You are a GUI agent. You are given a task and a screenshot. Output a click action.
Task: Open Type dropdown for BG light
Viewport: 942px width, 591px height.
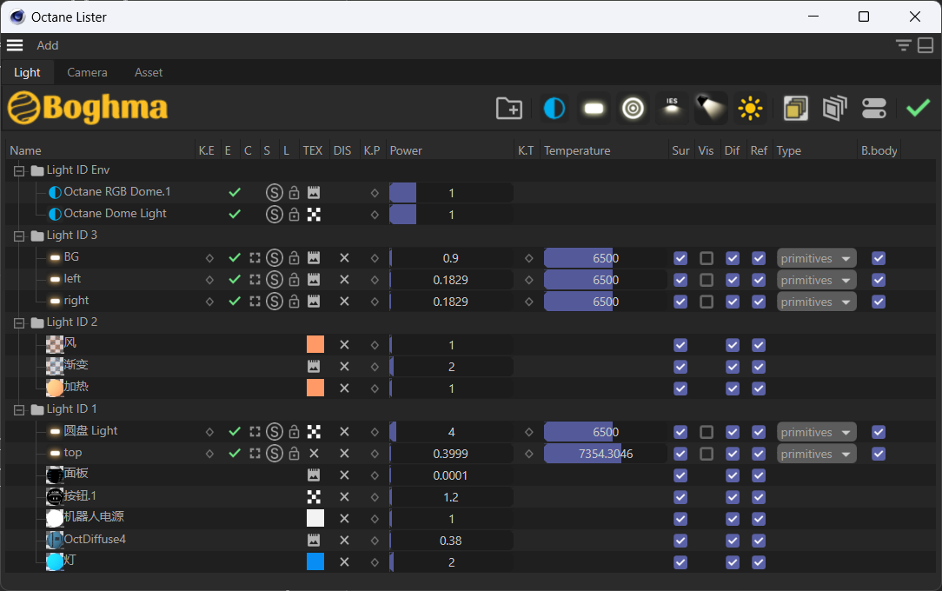(816, 258)
